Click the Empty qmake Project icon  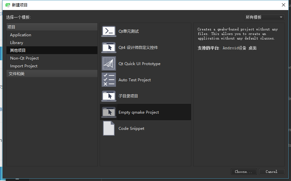tap(109, 112)
